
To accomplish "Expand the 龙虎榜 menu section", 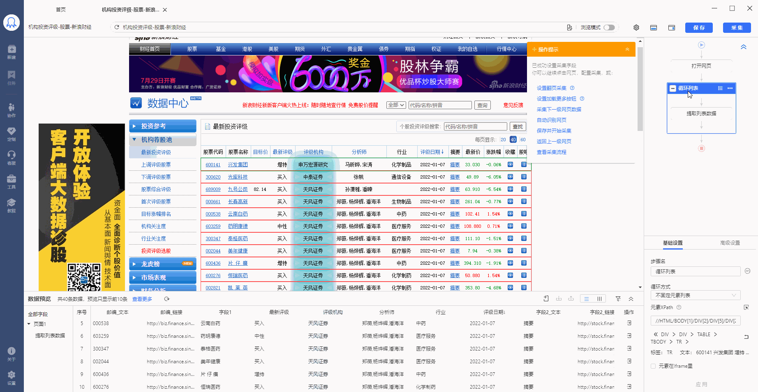I will click(163, 264).
